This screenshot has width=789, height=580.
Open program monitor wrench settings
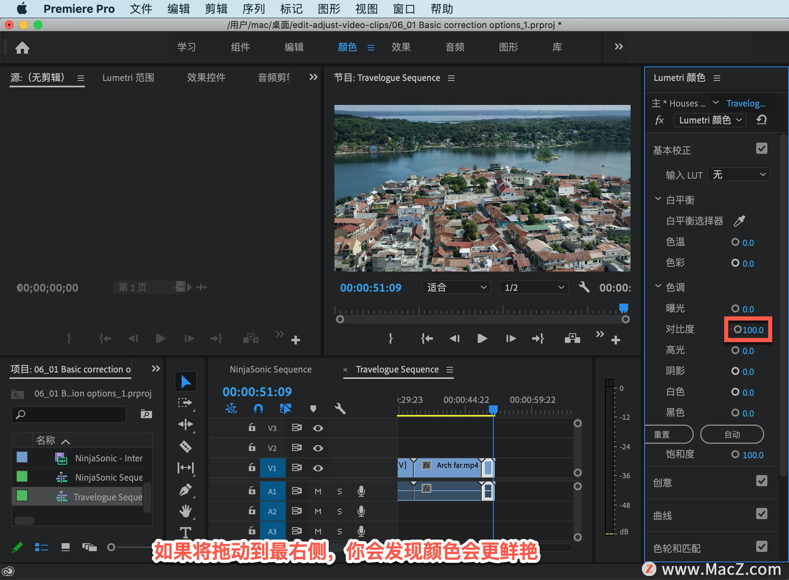coord(584,287)
